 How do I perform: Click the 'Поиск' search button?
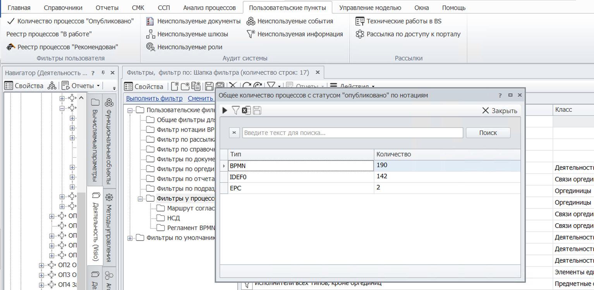[488, 133]
